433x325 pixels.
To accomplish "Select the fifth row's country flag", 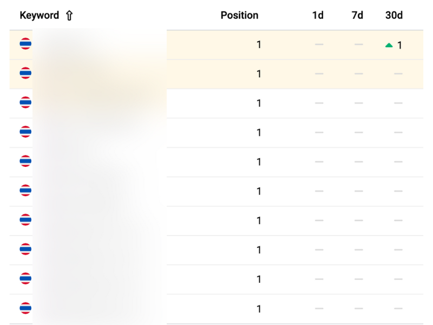I will click(25, 161).
